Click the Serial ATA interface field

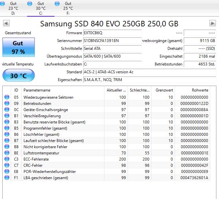point(112,49)
